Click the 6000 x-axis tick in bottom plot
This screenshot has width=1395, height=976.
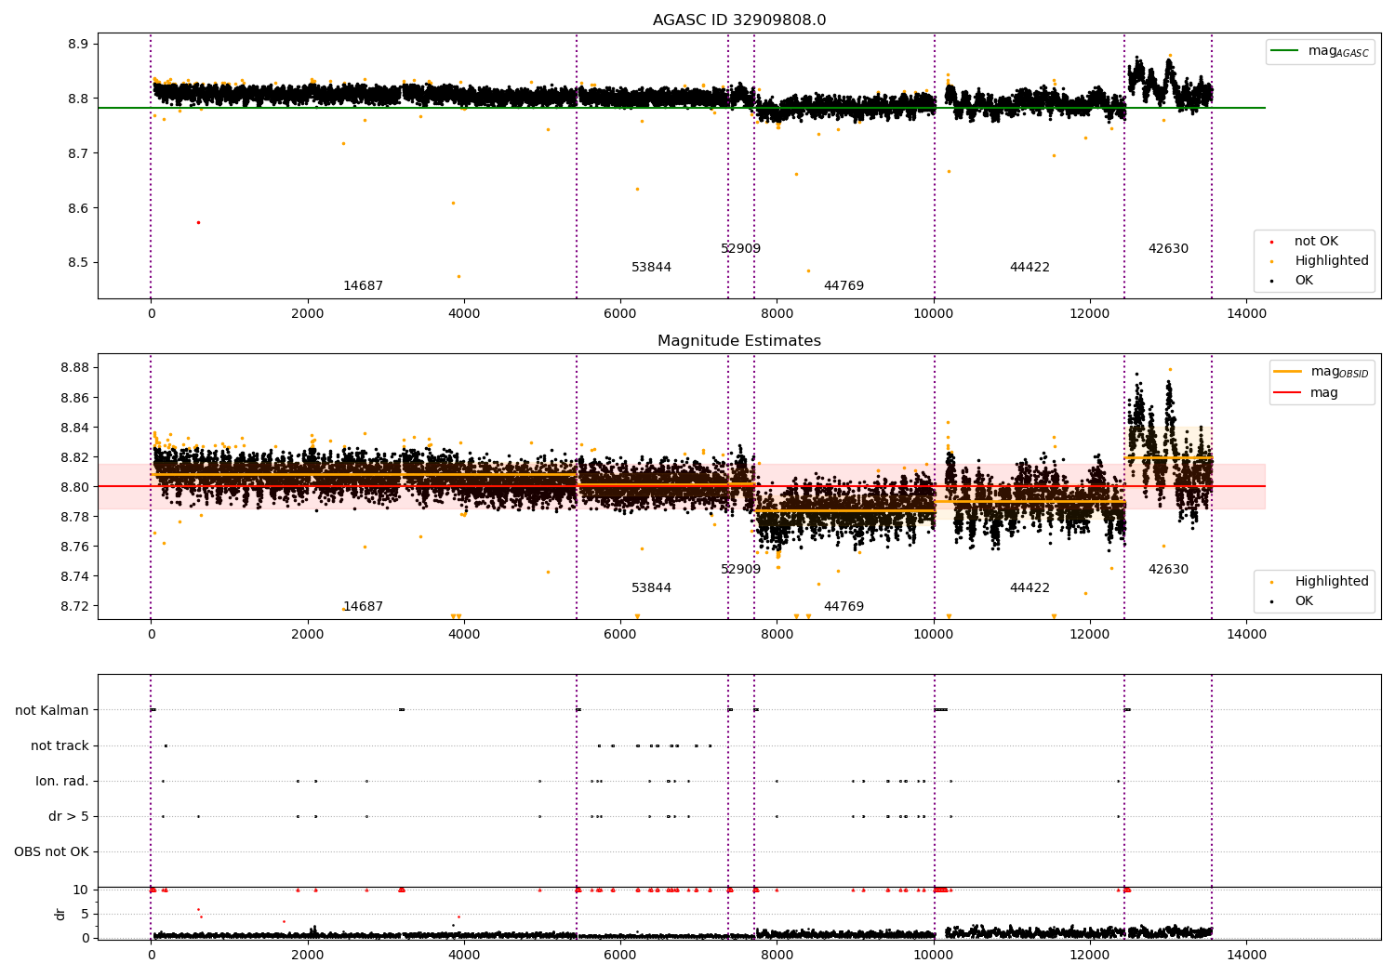tap(620, 955)
